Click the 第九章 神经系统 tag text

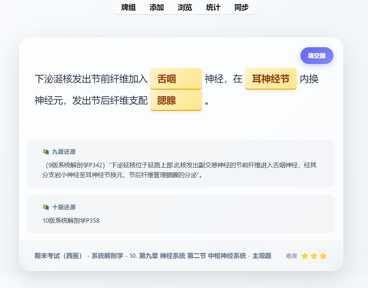162,256
